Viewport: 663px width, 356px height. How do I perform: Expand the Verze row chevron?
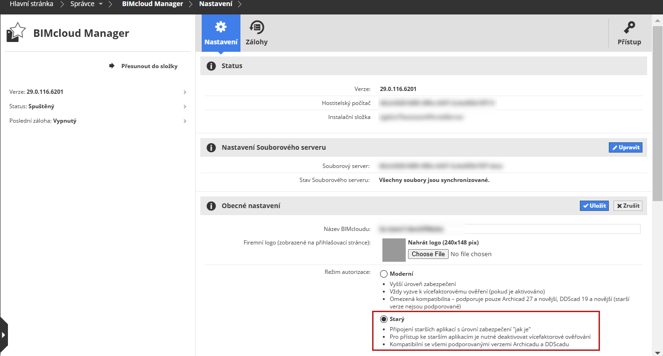click(x=185, y=92)
